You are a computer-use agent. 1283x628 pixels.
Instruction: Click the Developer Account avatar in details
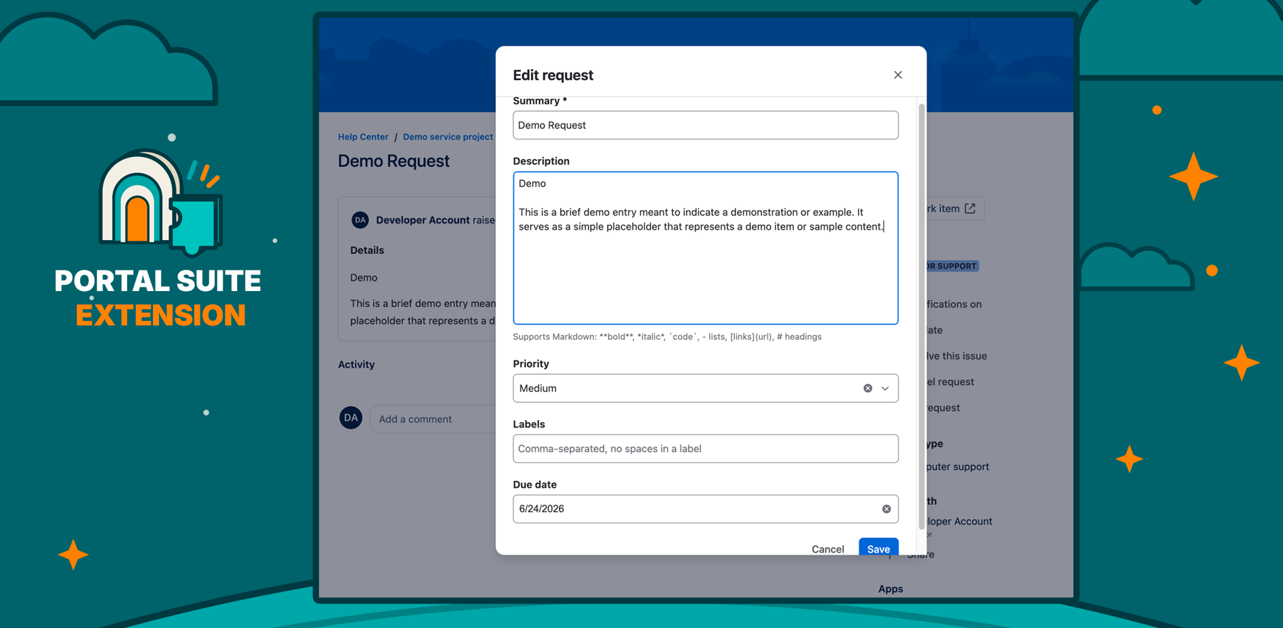(x=360, y=220)
